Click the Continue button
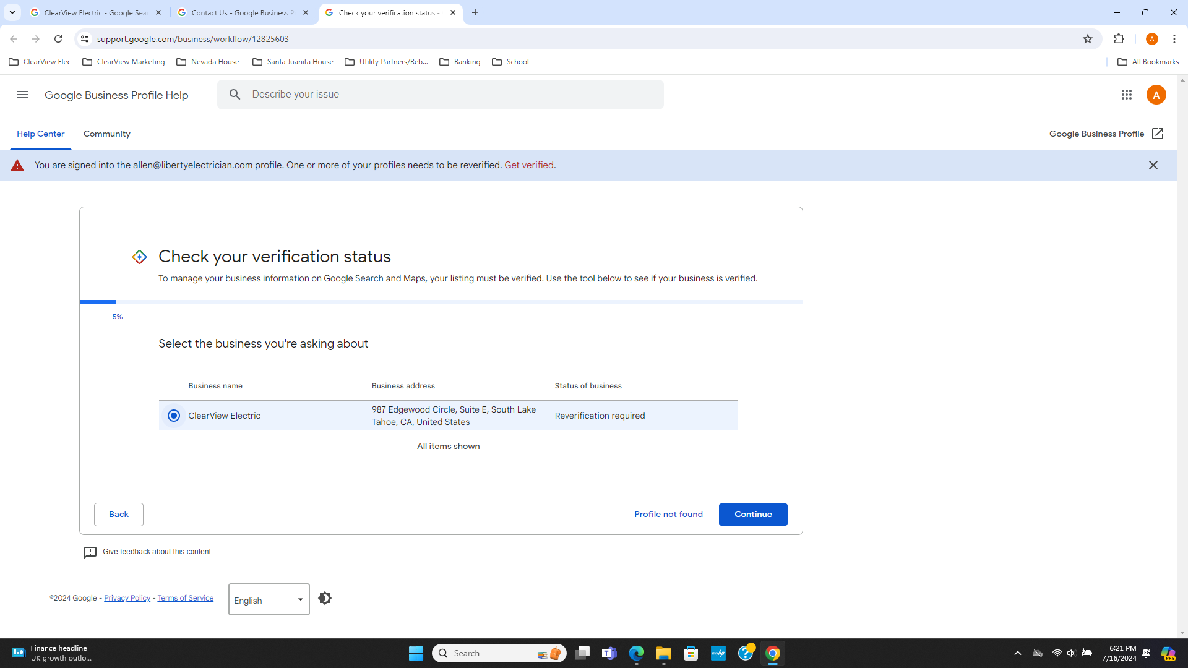Image resolution: width=1188 pixels, height=668 pixels. [x=752, y=514]
